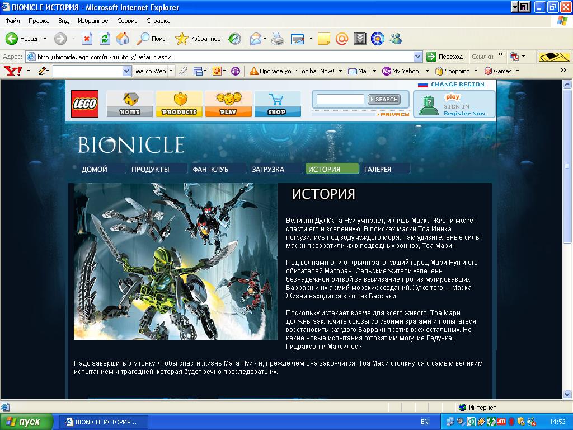Viewport: 573px width, 430px height.
Task: Click the Yahoo toolbar target icon
Action: [x=217, y=71]
